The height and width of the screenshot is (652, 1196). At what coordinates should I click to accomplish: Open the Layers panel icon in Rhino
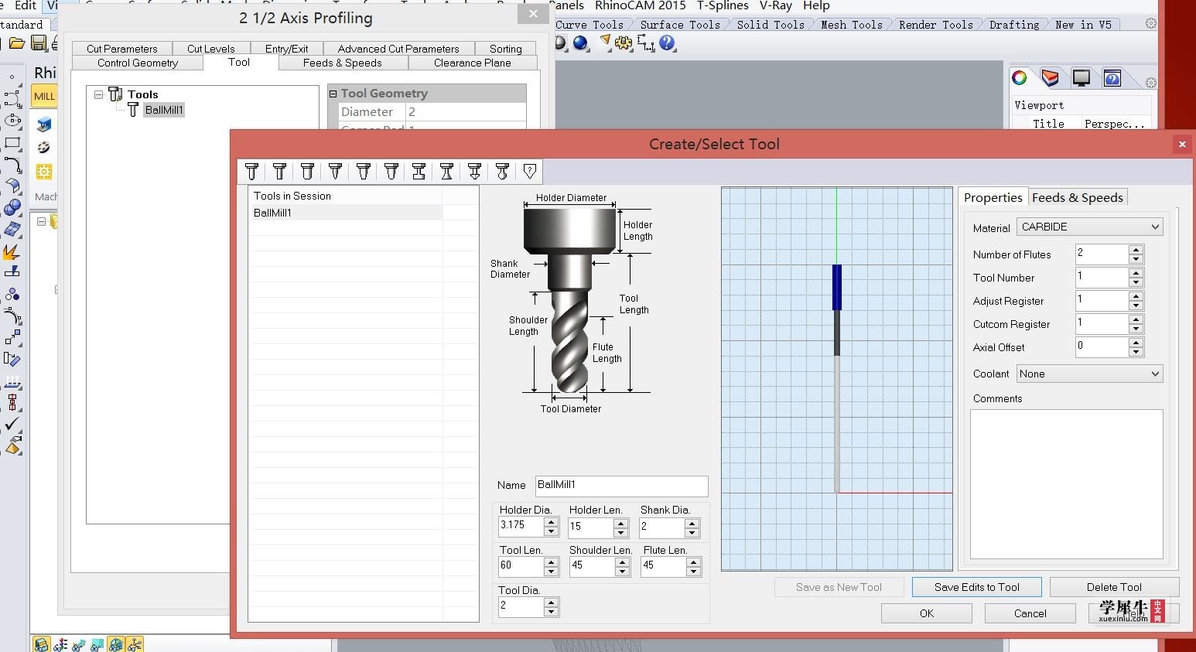click(1050, 78)
